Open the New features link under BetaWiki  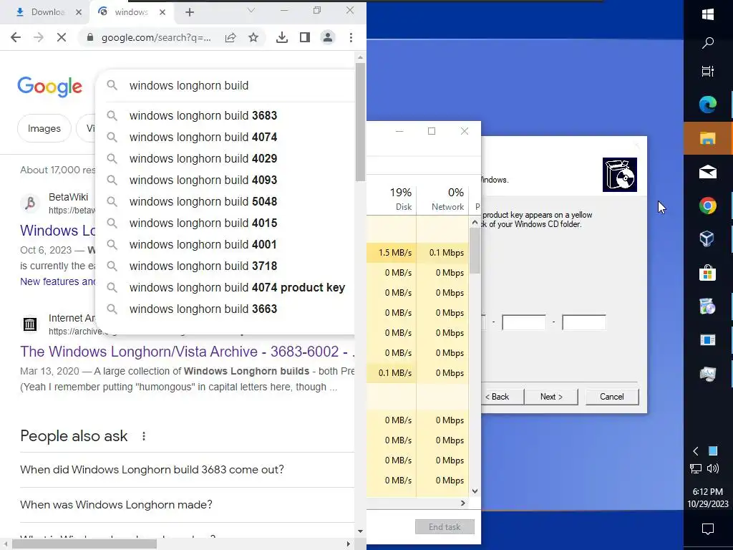coord(57,281)
